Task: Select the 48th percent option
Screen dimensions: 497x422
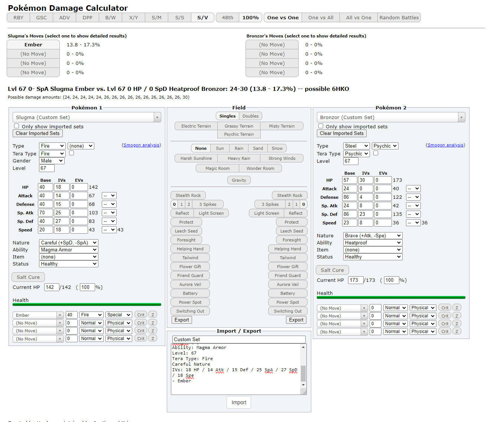Action: point(228,17)
